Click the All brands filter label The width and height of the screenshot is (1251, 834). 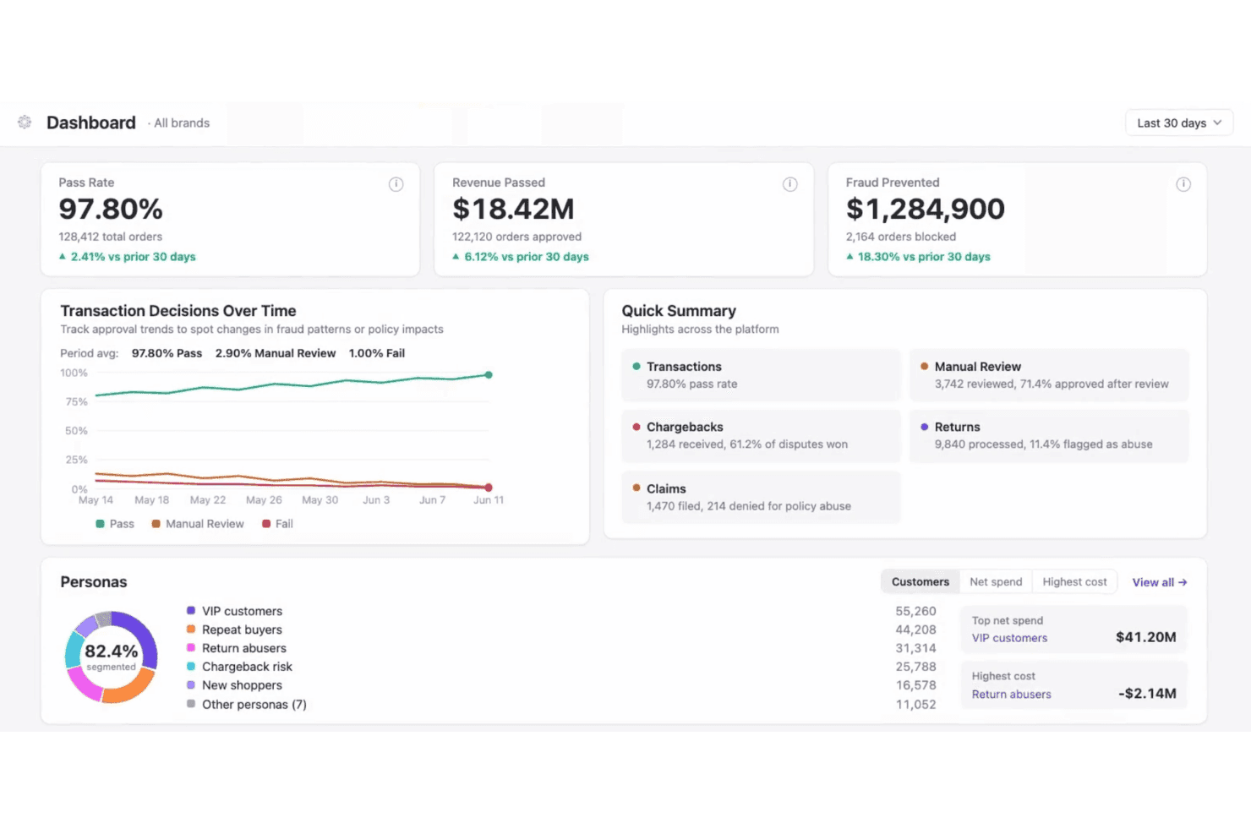181,123
